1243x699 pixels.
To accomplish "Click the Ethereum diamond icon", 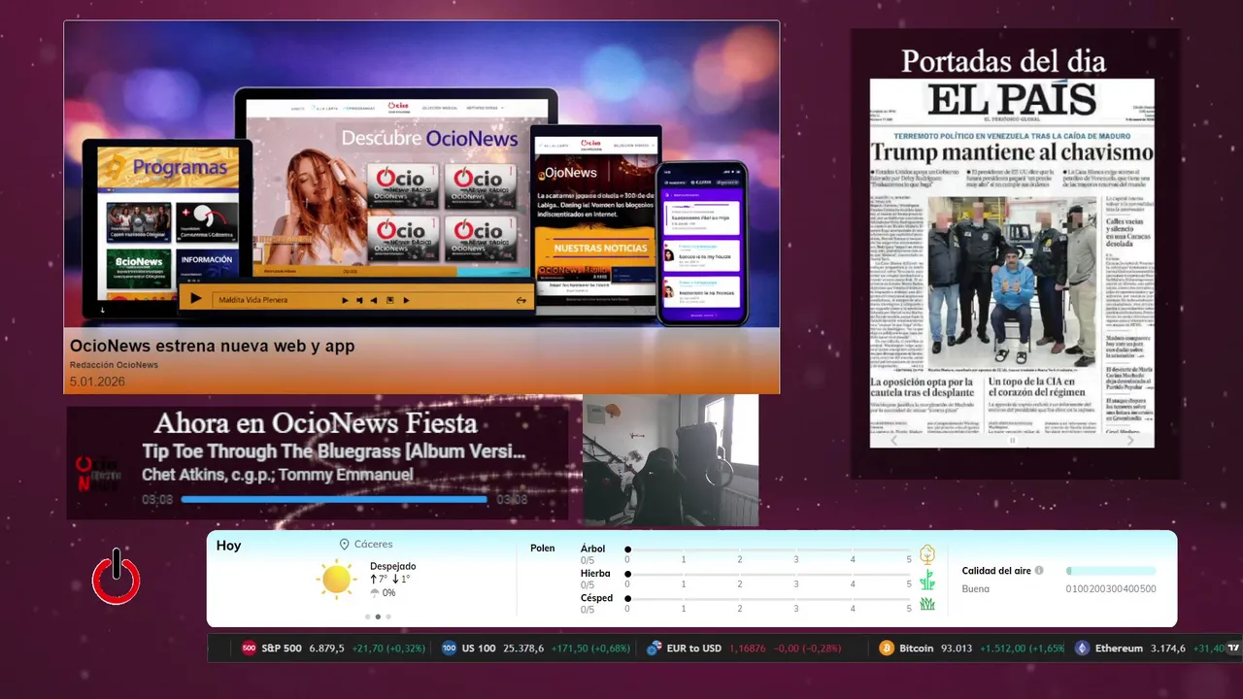I will click(1082, 649).
